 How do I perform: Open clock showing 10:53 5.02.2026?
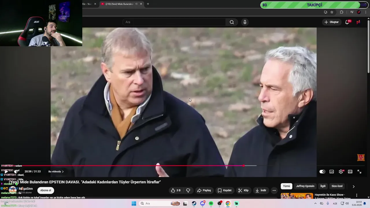(x=356, y=203)
